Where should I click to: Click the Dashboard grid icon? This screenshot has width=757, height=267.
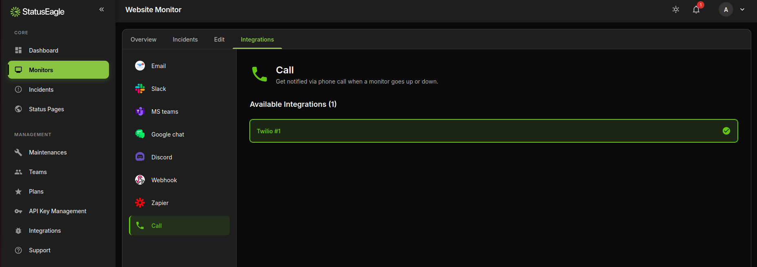click(x=18, y=50)
